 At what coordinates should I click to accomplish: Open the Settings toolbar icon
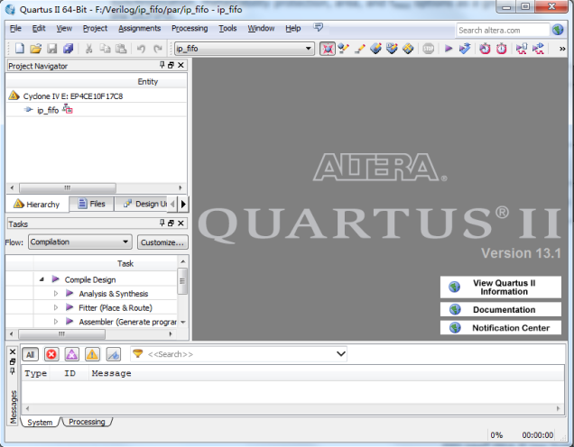click(x=343, y=49)
